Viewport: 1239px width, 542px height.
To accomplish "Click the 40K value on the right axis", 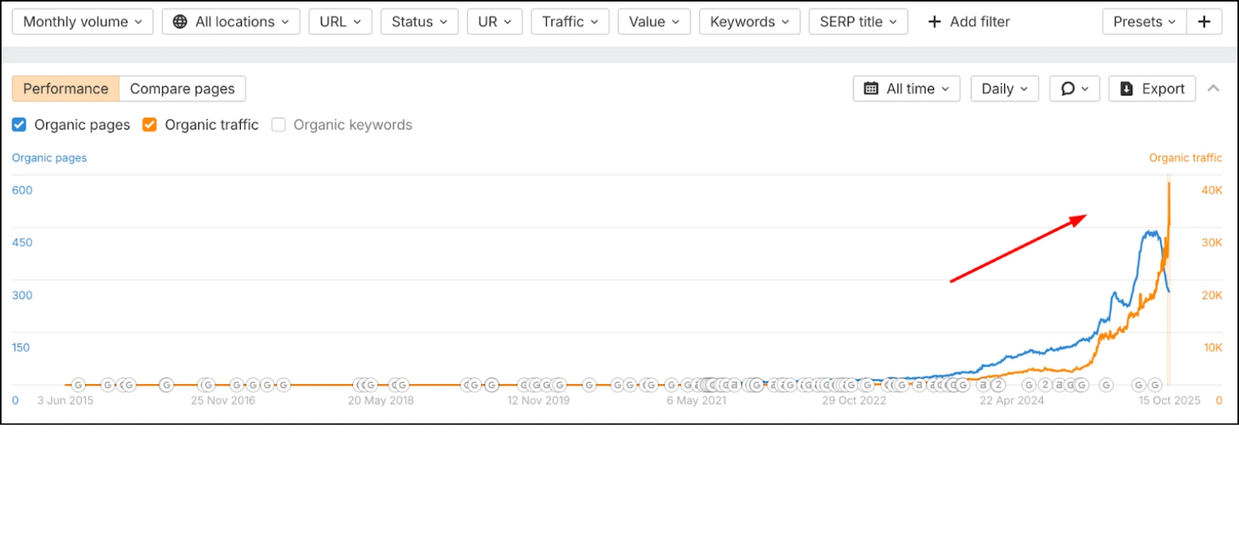I will [1212, 190].
